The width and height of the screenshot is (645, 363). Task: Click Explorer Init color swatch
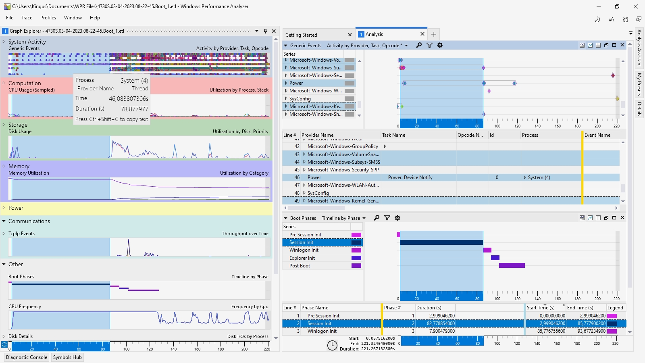click(356, 258)
